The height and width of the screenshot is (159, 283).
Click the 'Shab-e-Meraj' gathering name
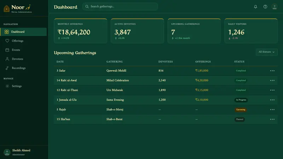point(115,110)
